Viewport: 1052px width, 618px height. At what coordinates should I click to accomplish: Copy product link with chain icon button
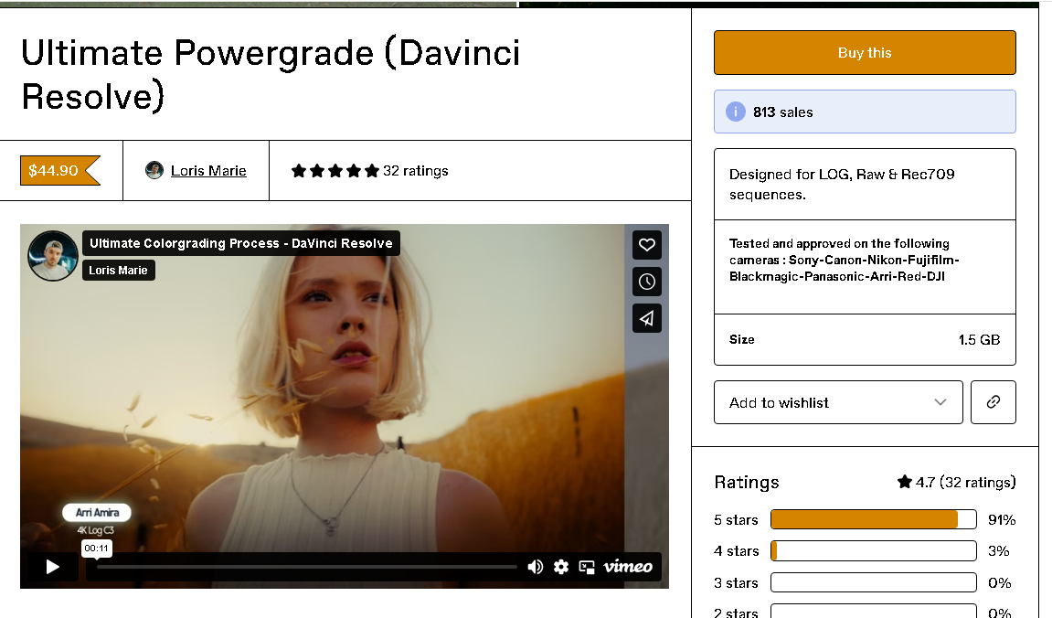point(993,402)
